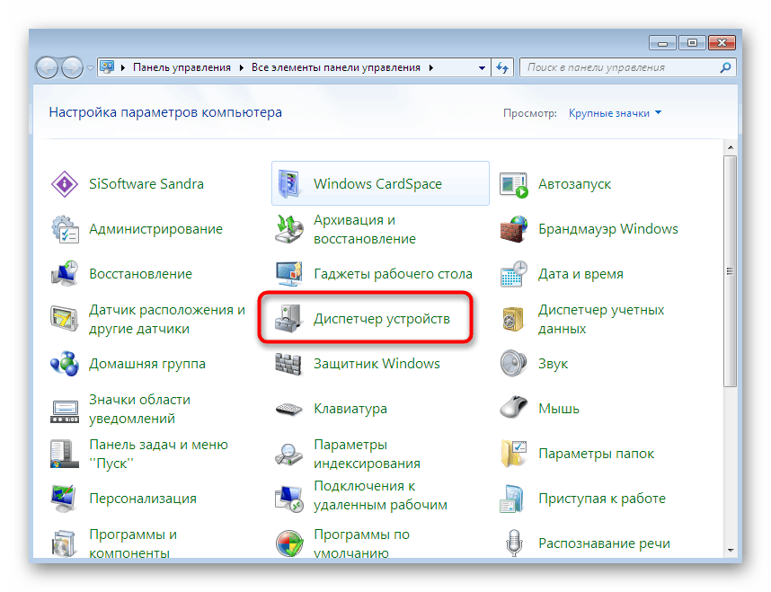Open the Администрирование icon
This screenshot has width=771, height=592.
click(x=65, y=229)
